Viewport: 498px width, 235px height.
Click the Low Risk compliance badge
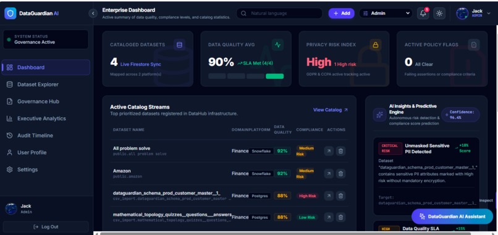pyautogui.click(x=307, y=218)
